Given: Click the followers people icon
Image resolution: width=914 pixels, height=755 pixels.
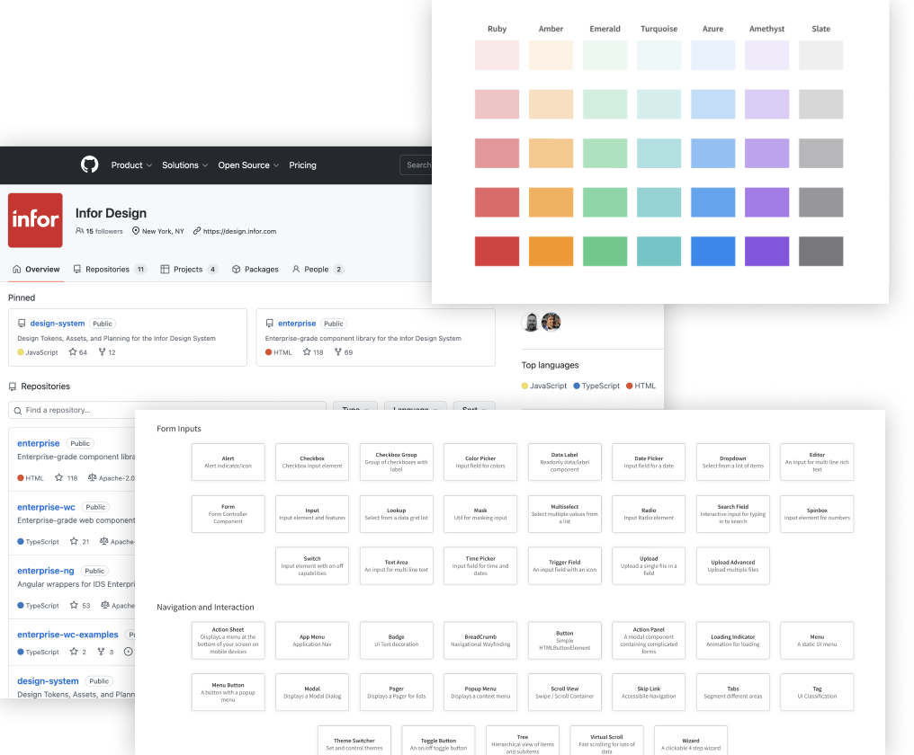Looking at the screenshot, I should click(x=79, y=231).
